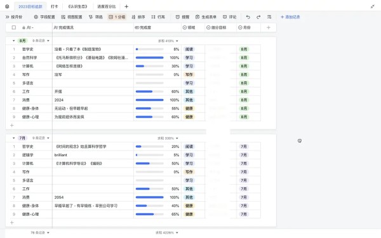
Task: Add a row below the 7月 group
Action: 12,223
